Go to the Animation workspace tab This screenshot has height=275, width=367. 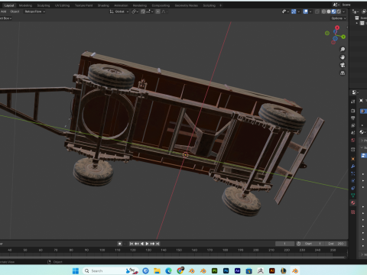click(x=121, y=5)
